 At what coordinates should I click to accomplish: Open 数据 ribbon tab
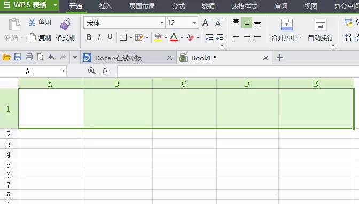[208, 6]
